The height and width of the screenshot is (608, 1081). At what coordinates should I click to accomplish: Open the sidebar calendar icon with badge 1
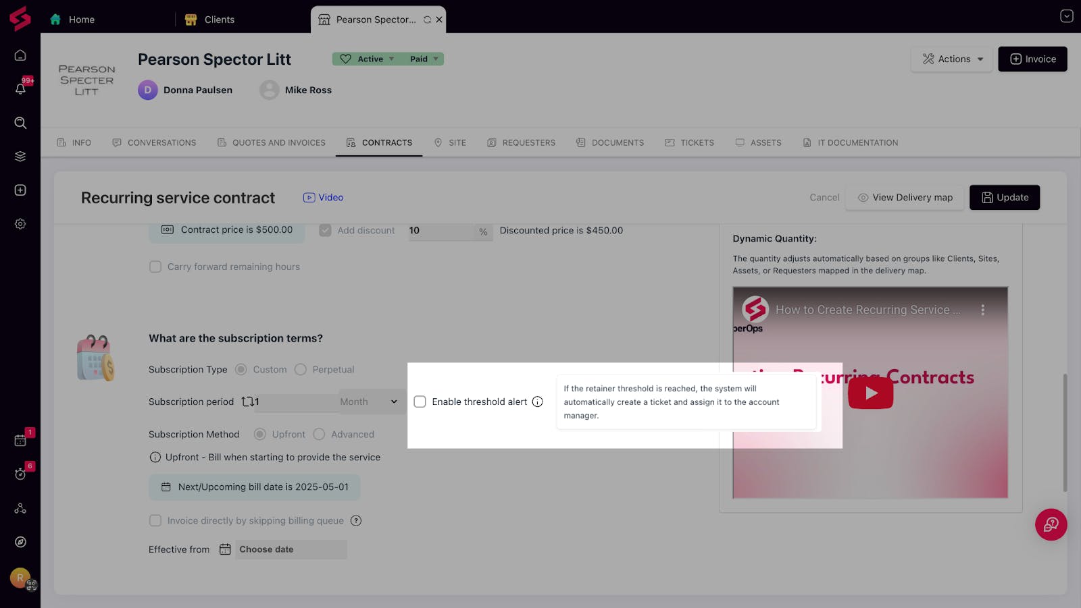pyautogui.click(x=20, y=441)
